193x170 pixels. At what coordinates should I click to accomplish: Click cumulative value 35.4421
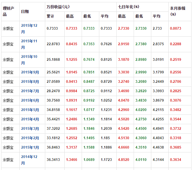click(53, 119)
